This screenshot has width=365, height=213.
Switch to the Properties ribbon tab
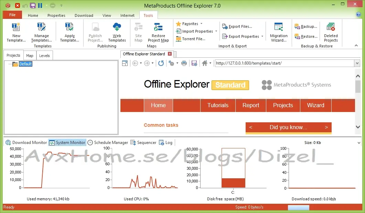[56, 15]
